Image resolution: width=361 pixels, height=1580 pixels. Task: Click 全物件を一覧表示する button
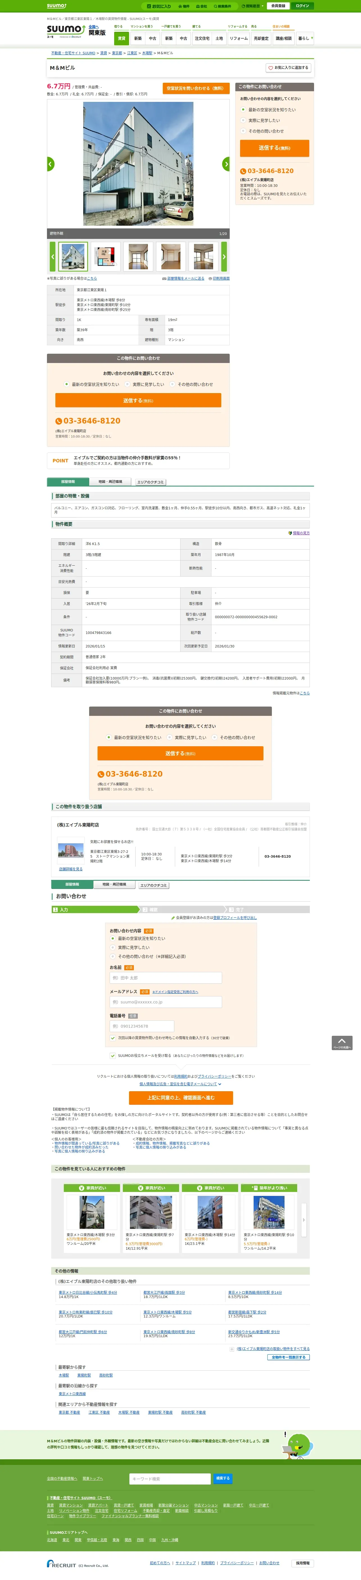click(289, 1357)
